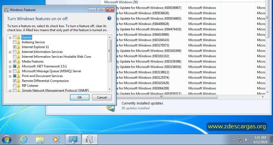Enable the RIP Listener checkbox
The height and width of the screenshot is (145, 273).
tap(15, 85)
